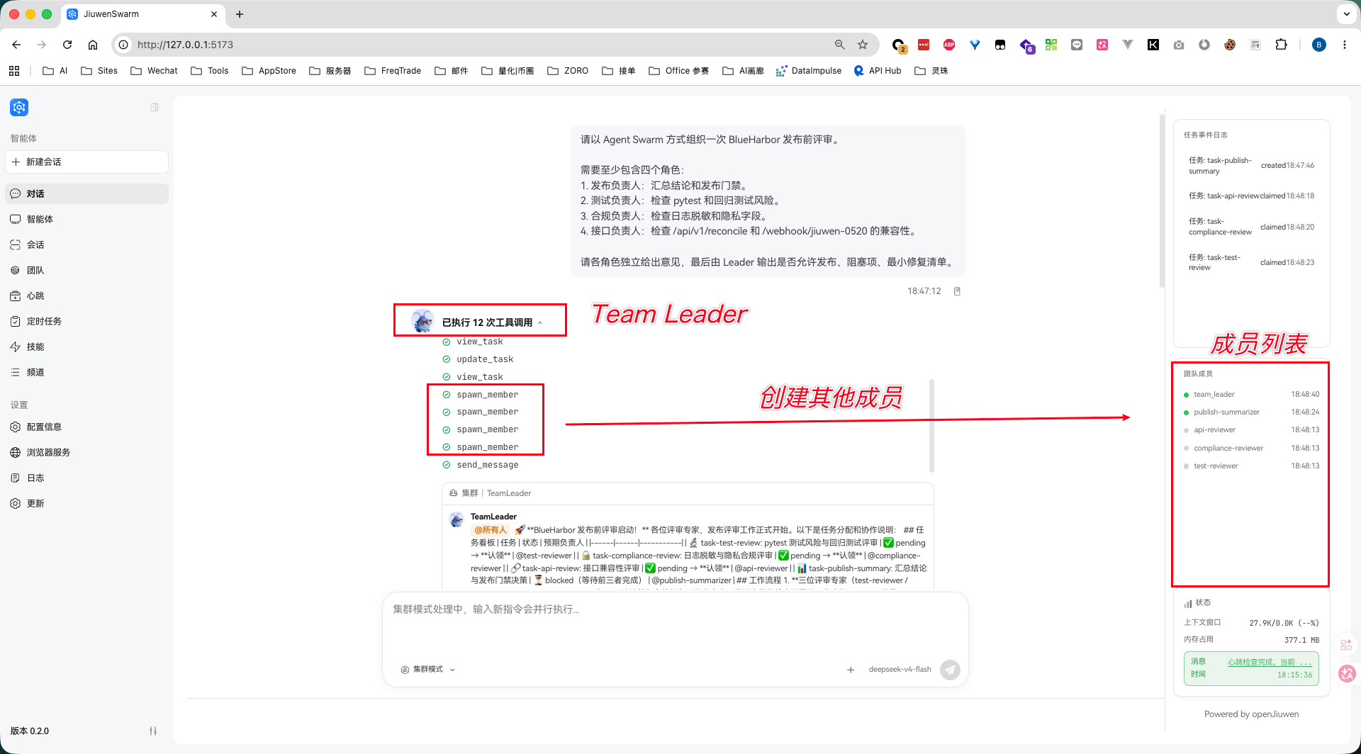
Task: Open the tab search dropdown arrow
Action: tap(1346, 14)
